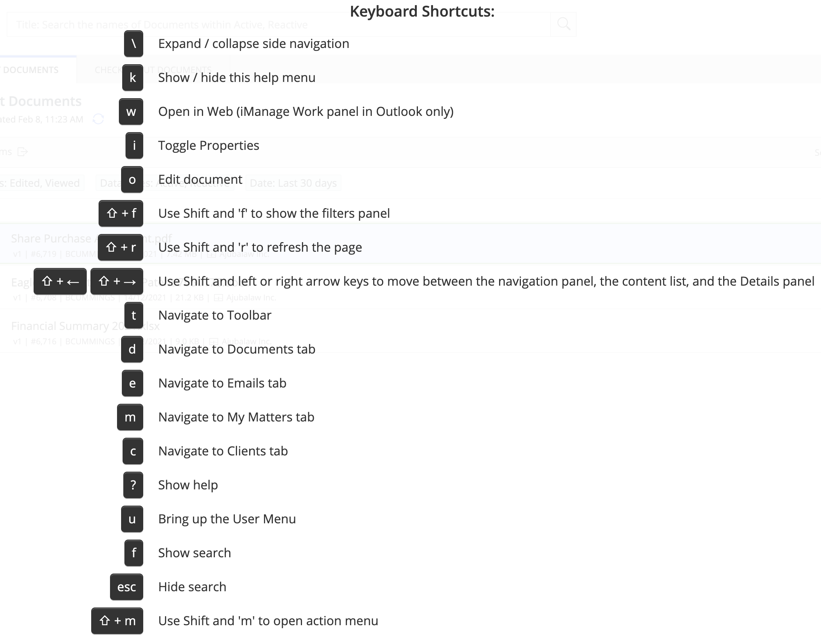Screen dimensions: 821x637
Task: Click the magnifier search icon
Action: (x=563, y=24)
